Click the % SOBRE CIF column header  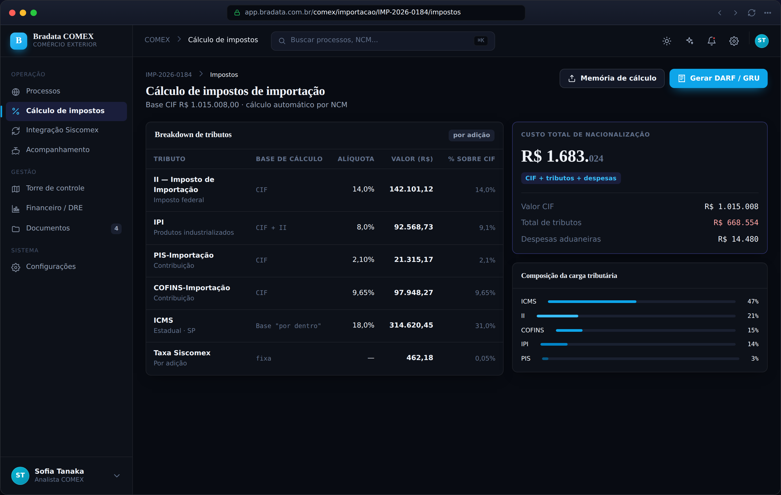click(471, 159)
